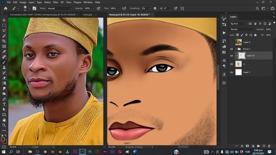The height and width of the screenshot is (155, 276).
Task: Add a layer mask
Action: (x=247, y=146)
